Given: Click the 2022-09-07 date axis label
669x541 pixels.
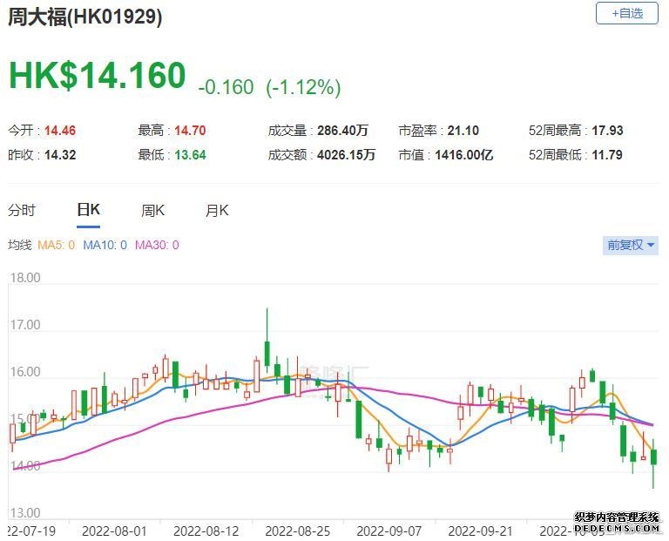Looking at the screenshot, I should pyautogui.click(x=389, y=531).
